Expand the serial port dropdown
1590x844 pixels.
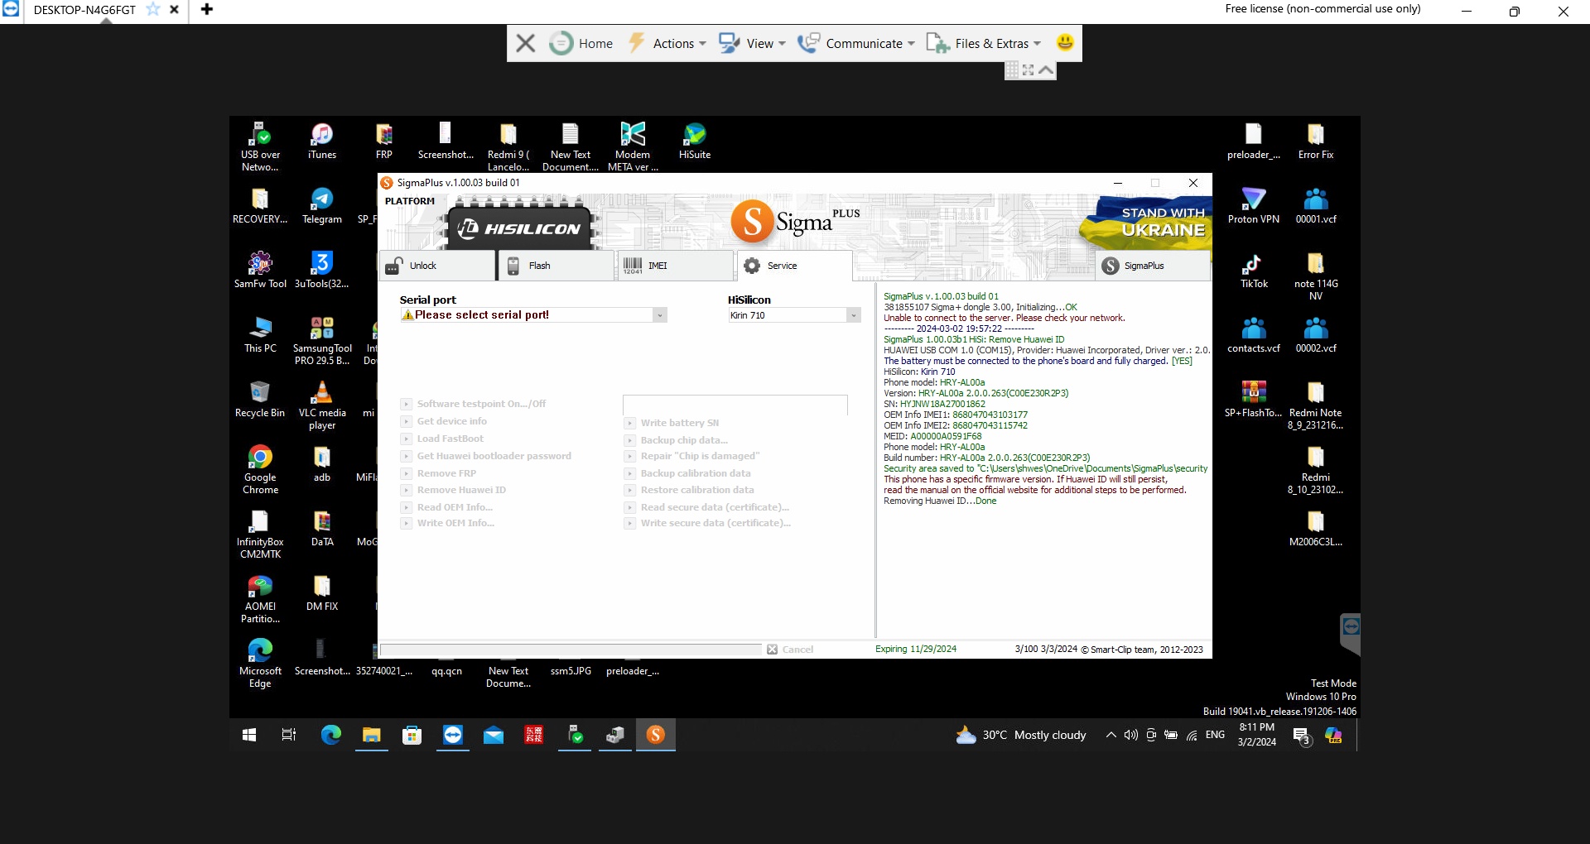coord(660,315)
